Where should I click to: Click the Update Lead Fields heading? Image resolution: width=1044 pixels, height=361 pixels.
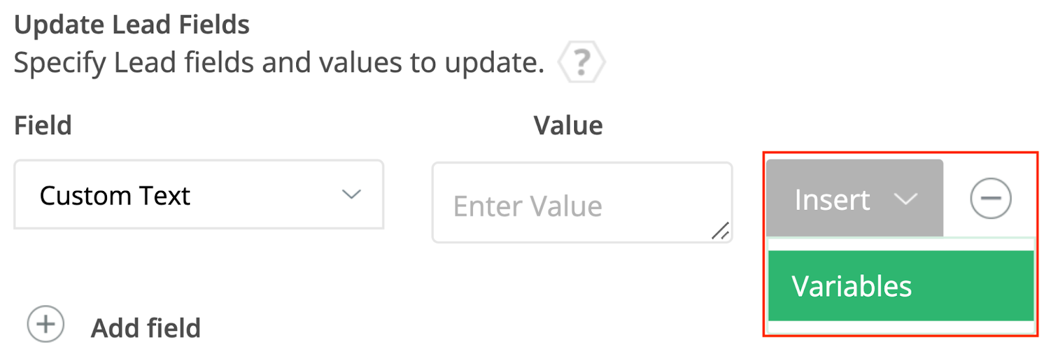[x=132, y=25]
